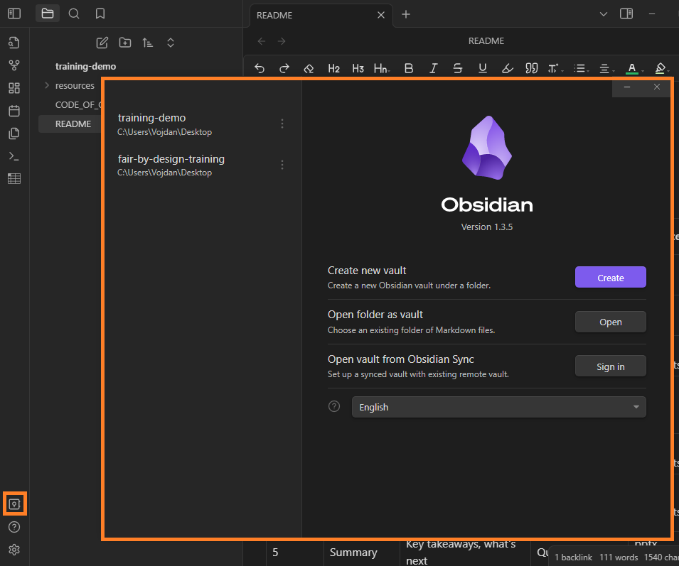Select the table insert icon in the ribbon

14,178
